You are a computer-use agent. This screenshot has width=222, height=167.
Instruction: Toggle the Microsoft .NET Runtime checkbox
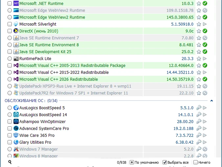pyautogui.click(x=10, y=4)
